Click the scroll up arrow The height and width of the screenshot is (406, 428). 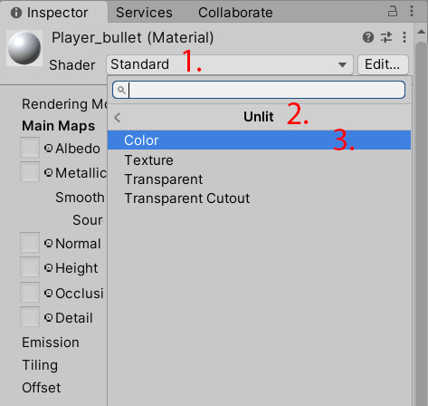tap(421, 32)
